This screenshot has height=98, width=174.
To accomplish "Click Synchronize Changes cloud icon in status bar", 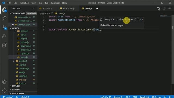I will point(17,97).
